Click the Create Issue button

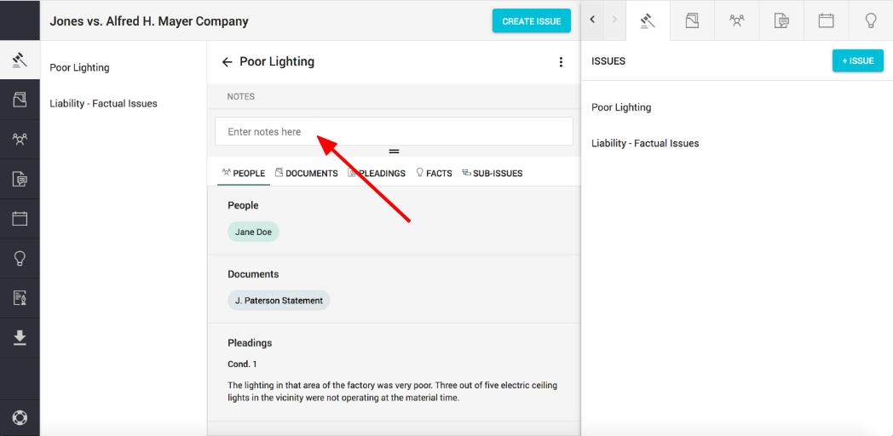click(531, 21)
